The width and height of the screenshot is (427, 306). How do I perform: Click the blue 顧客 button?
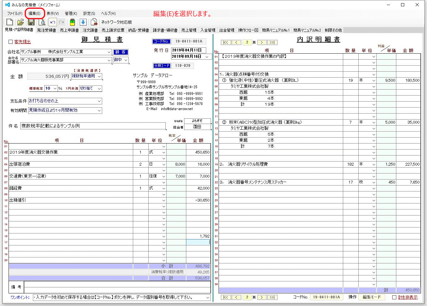tap(121, 52)
